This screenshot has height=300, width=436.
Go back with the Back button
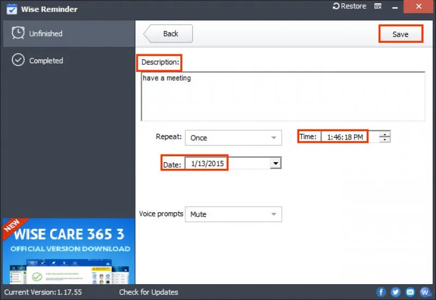[x=169, y=34]
